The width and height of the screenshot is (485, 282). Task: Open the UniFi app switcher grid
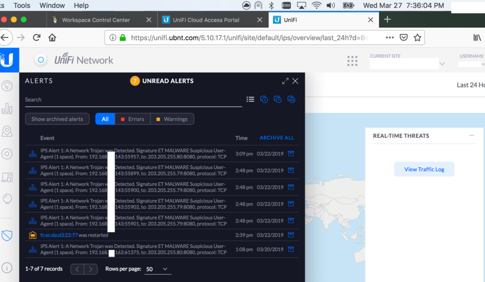pos(352,61)
